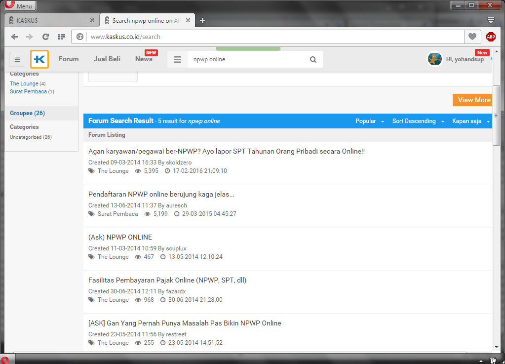Click The Lounge tag under skoldzero thread
Screen dimensions: 505x364
coord(113,171)
